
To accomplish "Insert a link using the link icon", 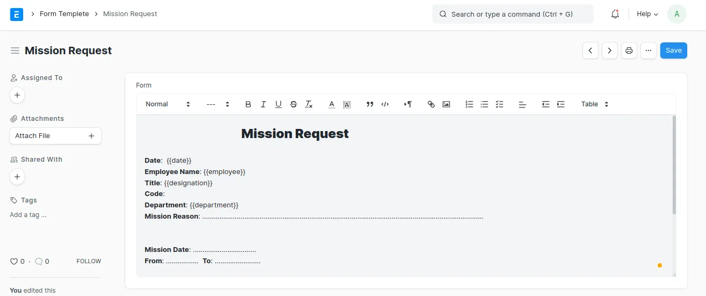I will point(431,104).
